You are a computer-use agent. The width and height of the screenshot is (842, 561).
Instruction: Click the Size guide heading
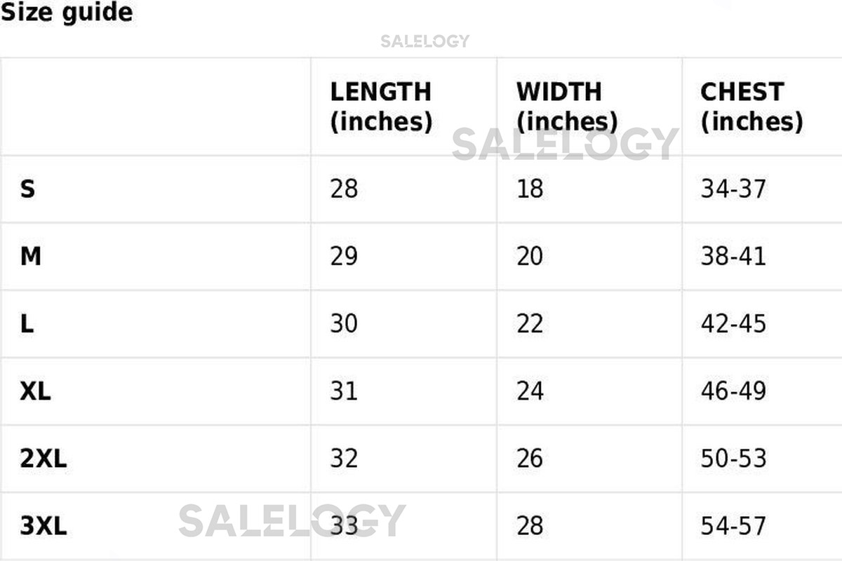tap(67, 13)
